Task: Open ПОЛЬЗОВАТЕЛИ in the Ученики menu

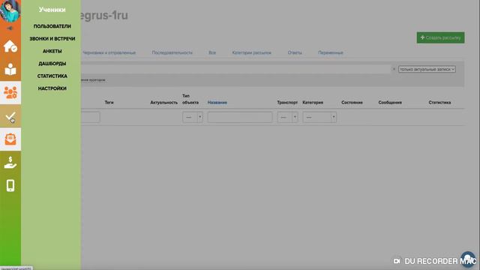Action: click(52, 26)
